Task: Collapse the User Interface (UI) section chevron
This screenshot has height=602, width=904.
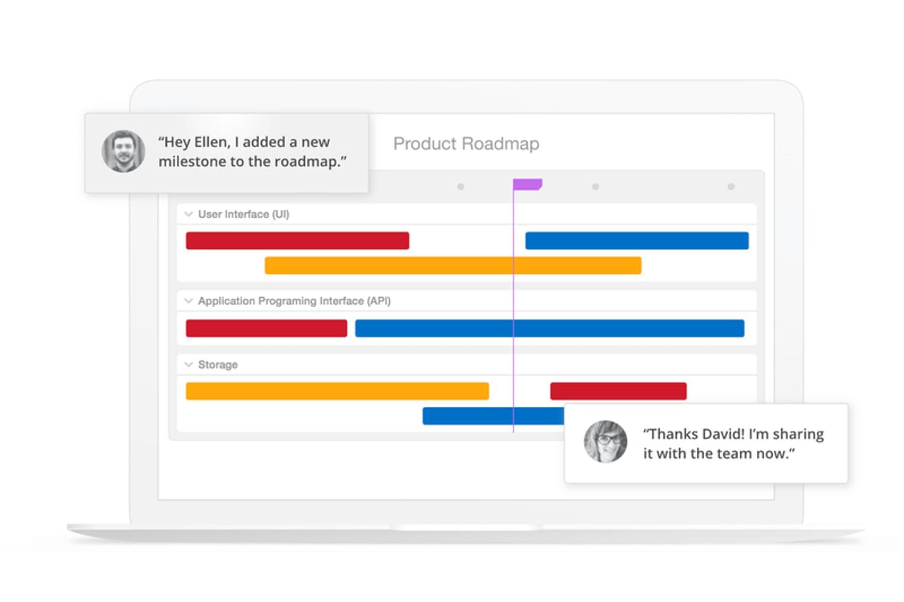Action: tap(188, 214)
